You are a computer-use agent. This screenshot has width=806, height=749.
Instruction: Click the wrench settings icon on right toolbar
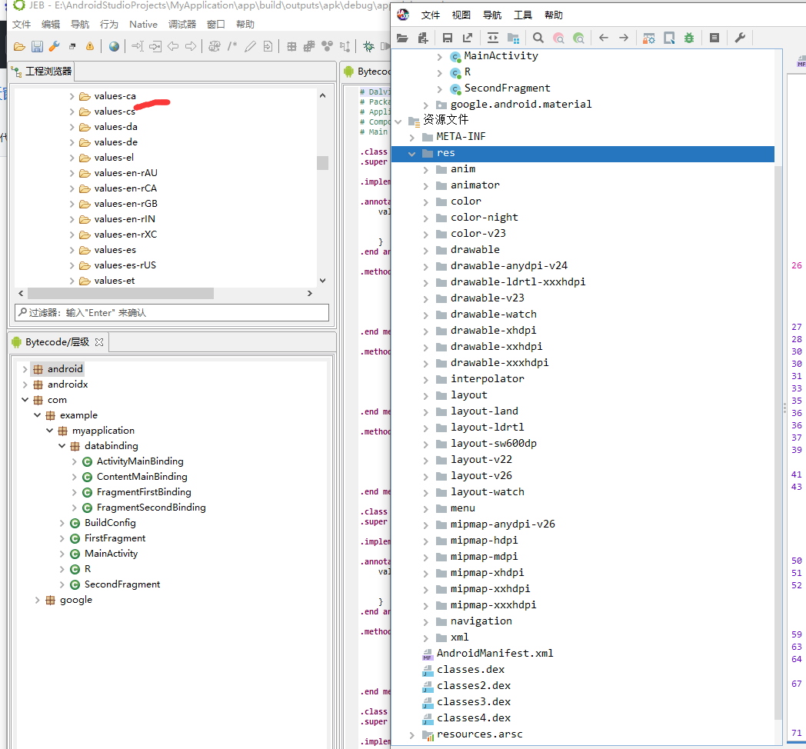740,37
